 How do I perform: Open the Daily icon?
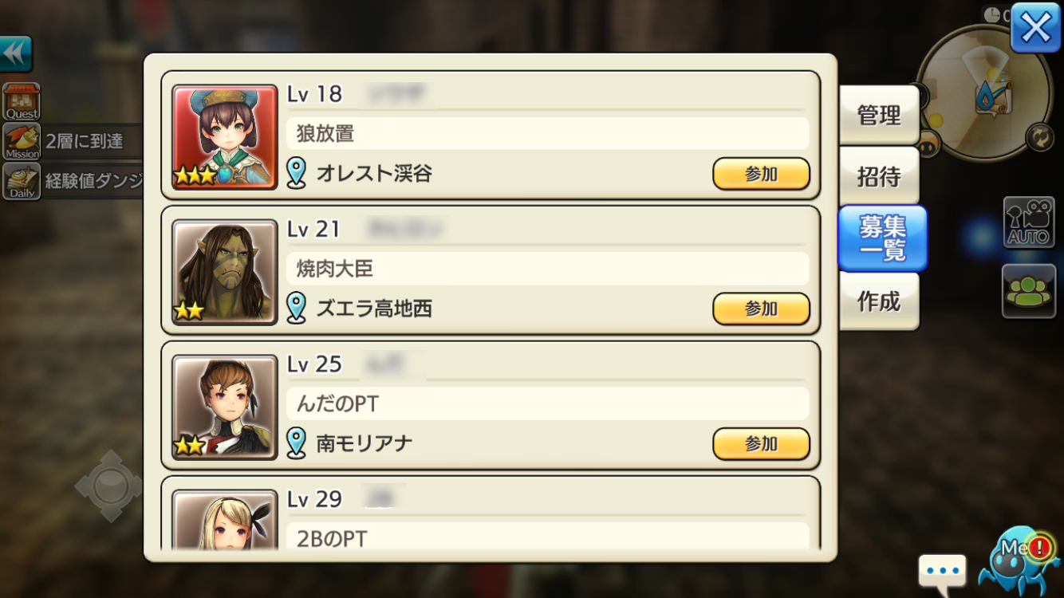click(22, 181)
